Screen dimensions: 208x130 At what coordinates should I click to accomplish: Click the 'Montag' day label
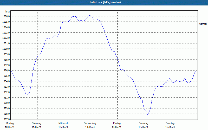pos(10,123)
